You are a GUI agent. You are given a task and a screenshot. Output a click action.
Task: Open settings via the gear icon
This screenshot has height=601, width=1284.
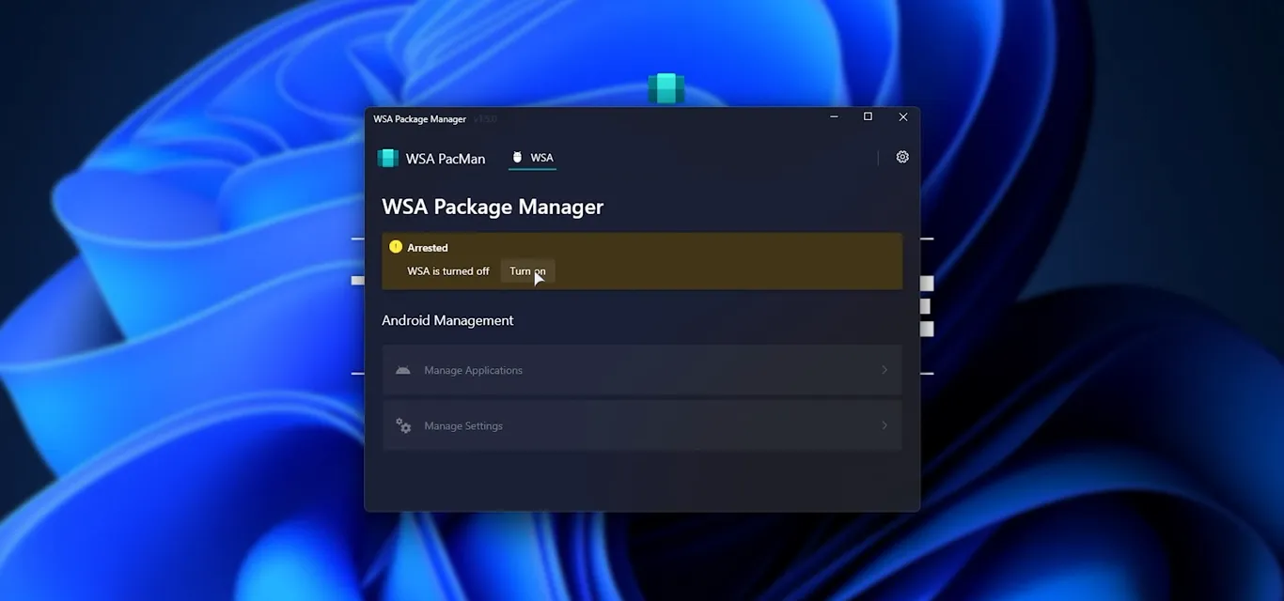click(902, 157)
